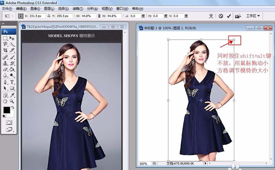Choose the Zoom magnifier tool

click(x=12, y=101)
